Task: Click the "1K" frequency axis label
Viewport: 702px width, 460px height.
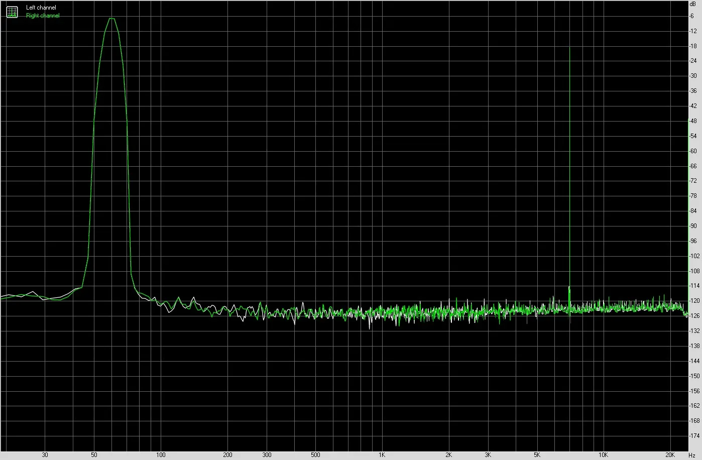Action: point(382,455)
